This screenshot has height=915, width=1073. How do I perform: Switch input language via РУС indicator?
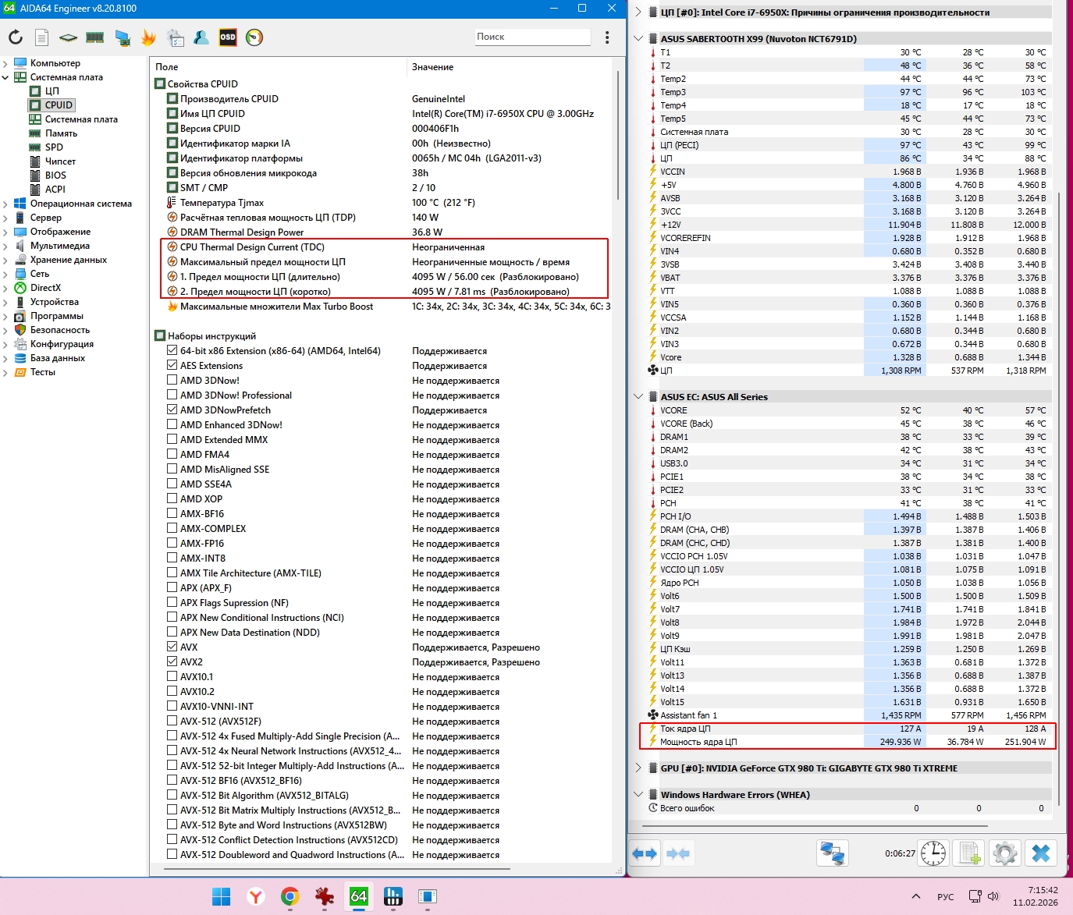(946, 896)
